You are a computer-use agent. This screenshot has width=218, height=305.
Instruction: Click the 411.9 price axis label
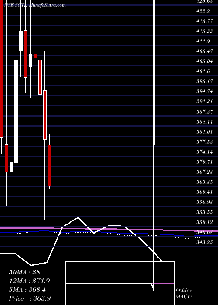(x=203, y=41)
